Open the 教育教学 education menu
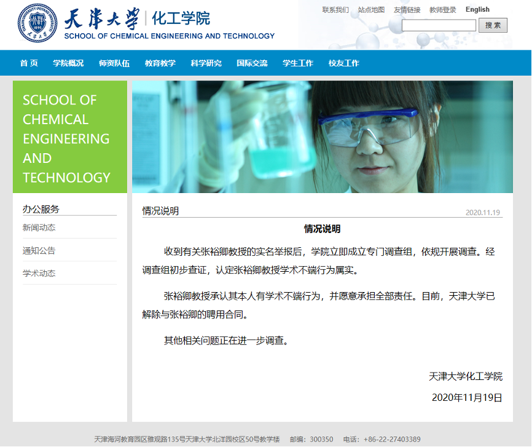 pyautogui.click(x=160, y=63)
